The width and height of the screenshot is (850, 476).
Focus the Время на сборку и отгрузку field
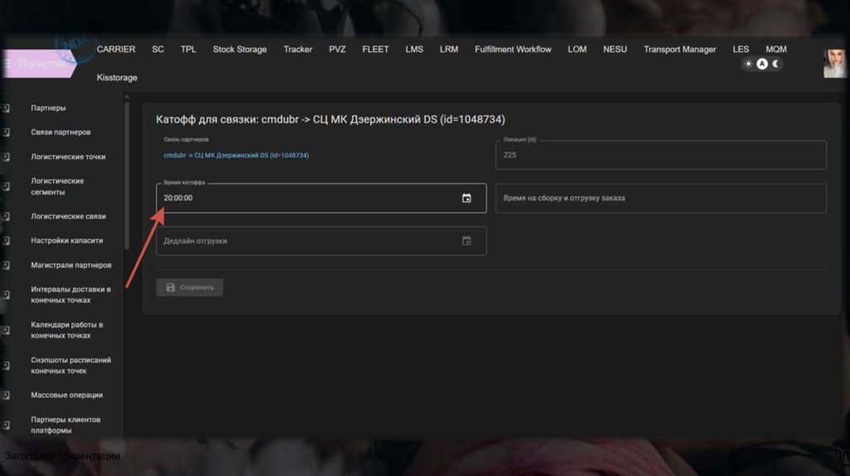coord(660,198)
